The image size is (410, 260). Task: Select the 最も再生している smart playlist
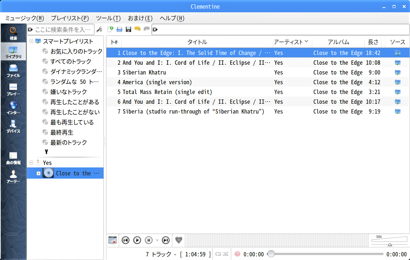pyautogui.click(x=72, y=122)
